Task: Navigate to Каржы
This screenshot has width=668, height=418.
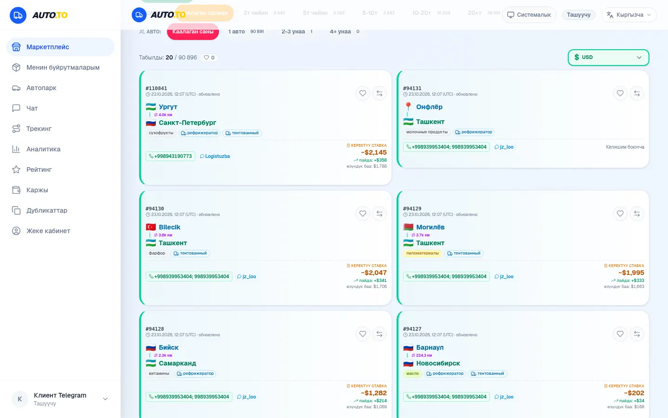Action: pyautogui.click(x=60, y=190)
